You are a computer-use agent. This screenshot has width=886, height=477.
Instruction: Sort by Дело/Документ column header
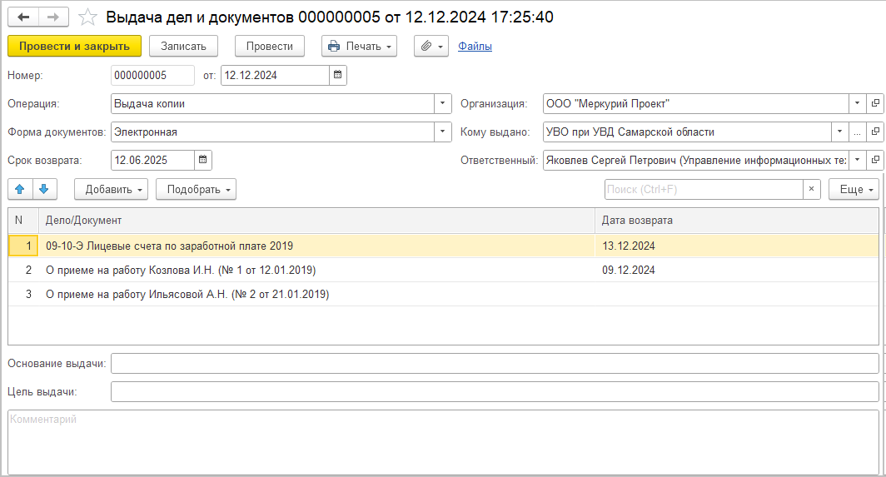(316, 221)
